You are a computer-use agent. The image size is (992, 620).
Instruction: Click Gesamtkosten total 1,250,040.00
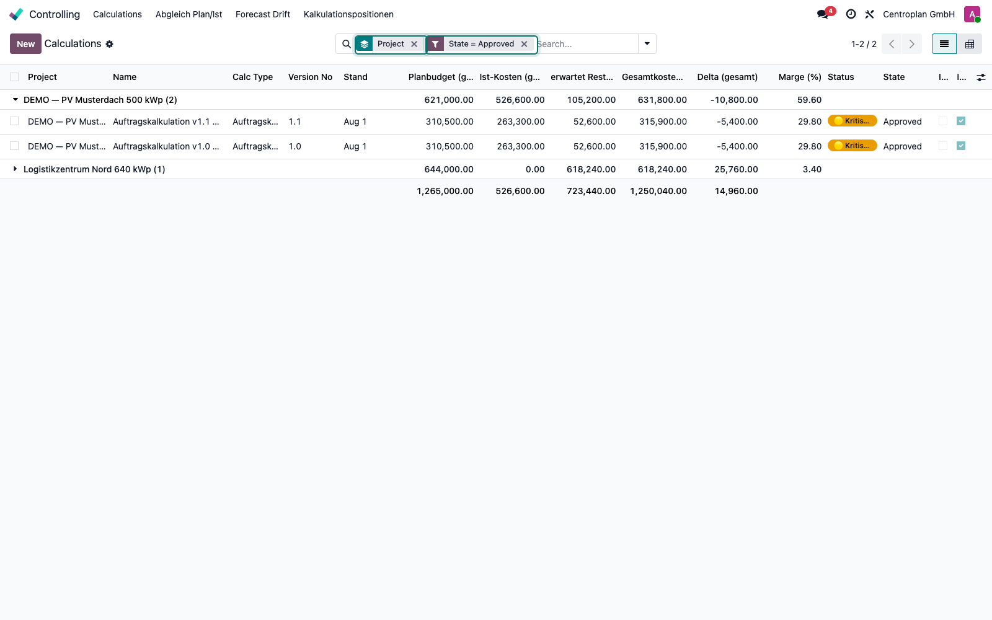point(658,191)
